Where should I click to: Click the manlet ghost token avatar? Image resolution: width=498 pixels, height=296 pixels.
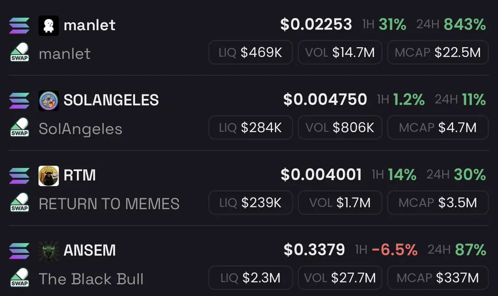click(x=49, y=25)
